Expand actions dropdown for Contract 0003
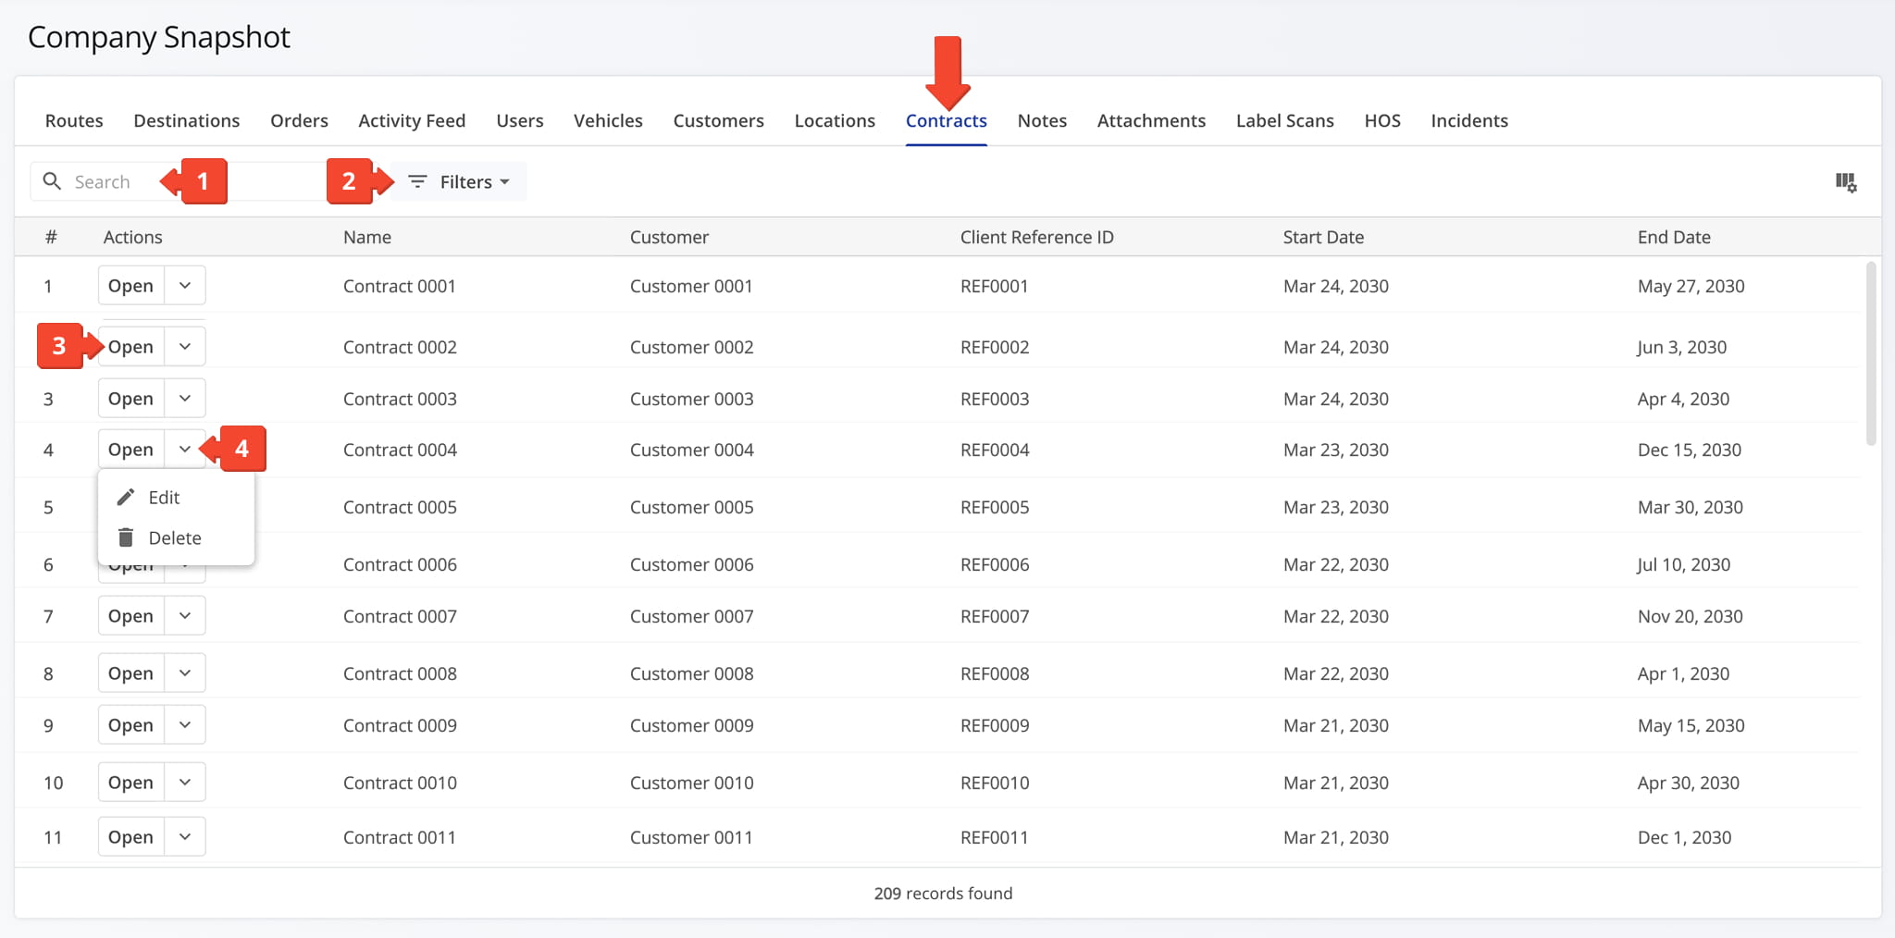This screenshot has height=938, width=1895. pos(185,398)
